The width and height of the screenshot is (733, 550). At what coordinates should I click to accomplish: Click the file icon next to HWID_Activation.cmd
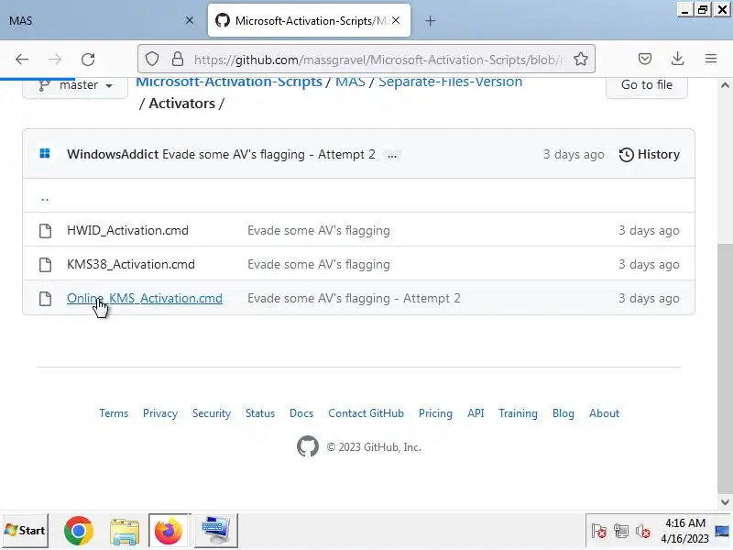(45, 231)
